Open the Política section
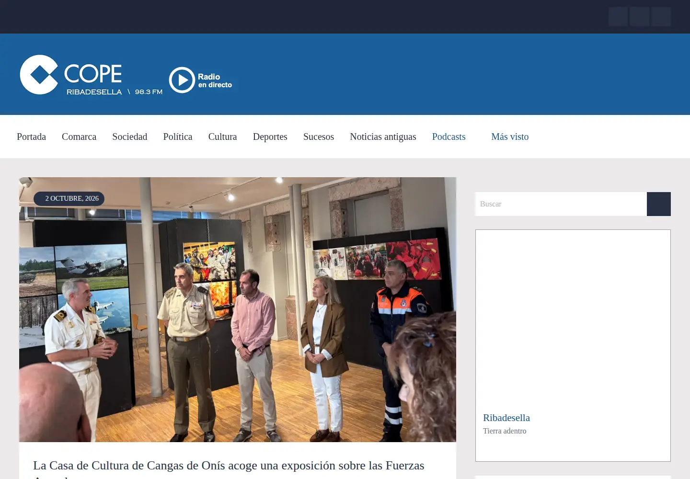Image resolution: width=690 pixels, height=479 pixels. [x=178, y=137]
